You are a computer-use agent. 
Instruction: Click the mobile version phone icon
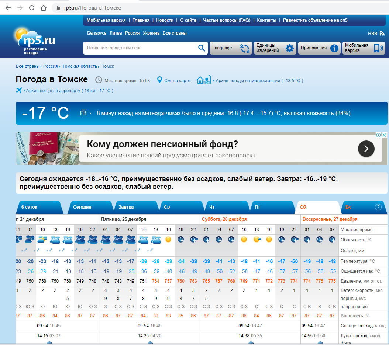point(378,48)
